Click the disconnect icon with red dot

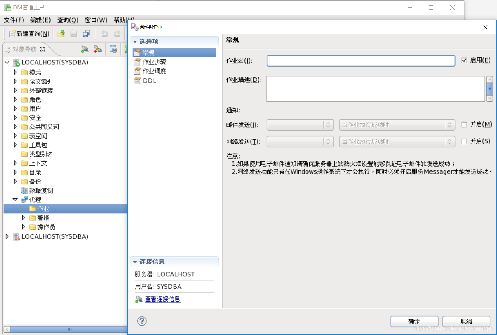[x=98, y=49]
